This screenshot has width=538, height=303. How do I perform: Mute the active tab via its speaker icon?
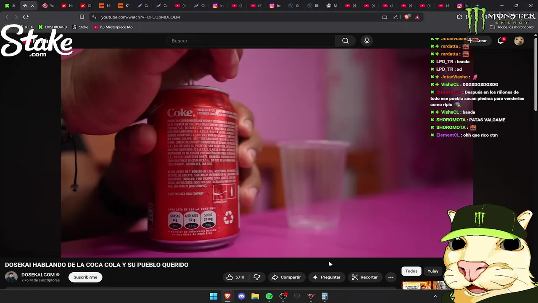click(x=25, y=6)
